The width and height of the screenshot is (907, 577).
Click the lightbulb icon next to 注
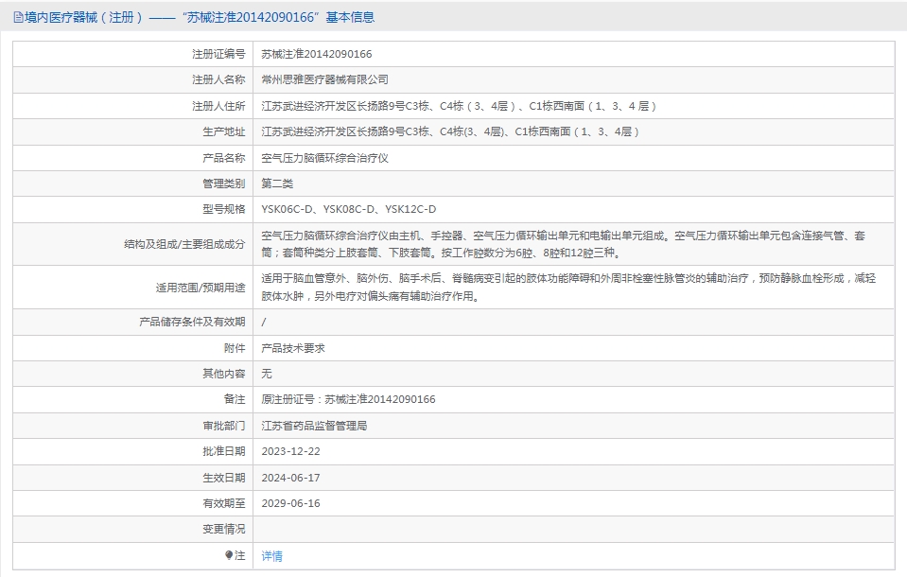[229, 555]
